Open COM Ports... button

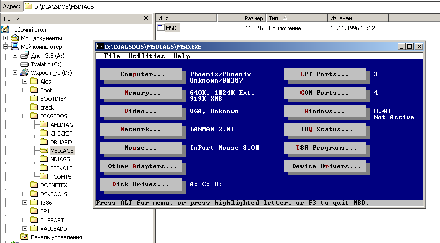(325, 93)
